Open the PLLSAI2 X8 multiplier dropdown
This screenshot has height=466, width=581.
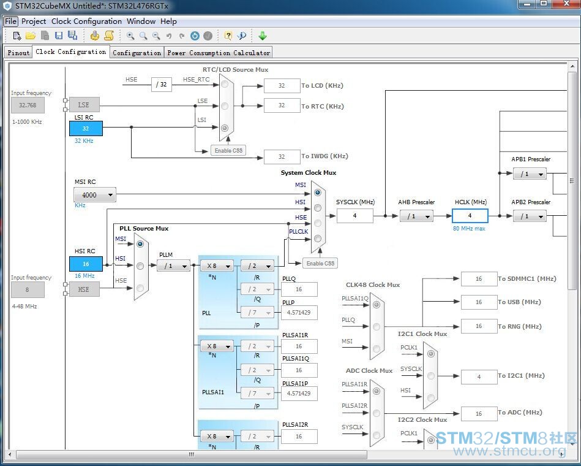pyautogui.click(x=217, y=436)
